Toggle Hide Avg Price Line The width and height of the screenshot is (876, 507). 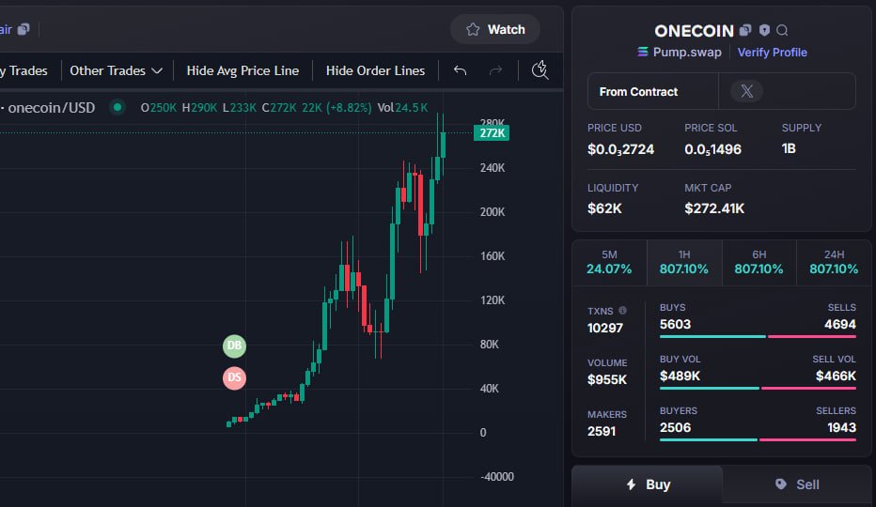coord(242,71)
